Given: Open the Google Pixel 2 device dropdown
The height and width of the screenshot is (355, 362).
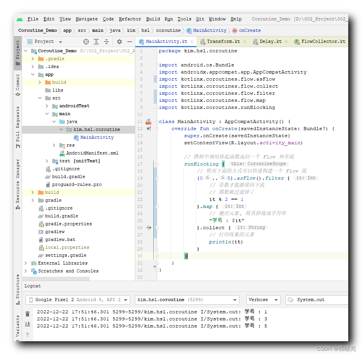Looking at the screenshot, I should [78, 300].
